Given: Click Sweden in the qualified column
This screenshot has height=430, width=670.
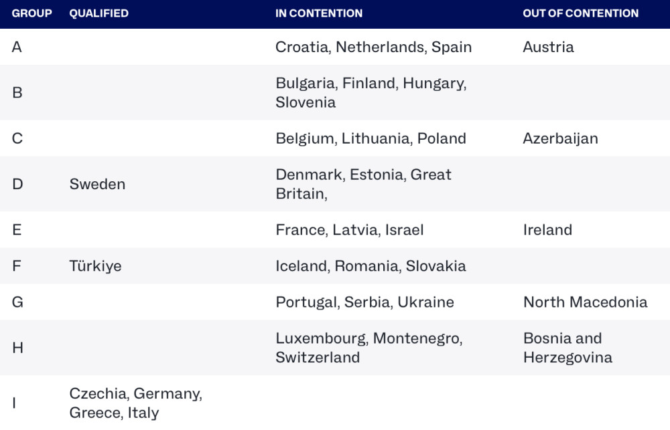Looking at the screenshot, I should click(97, 185).
